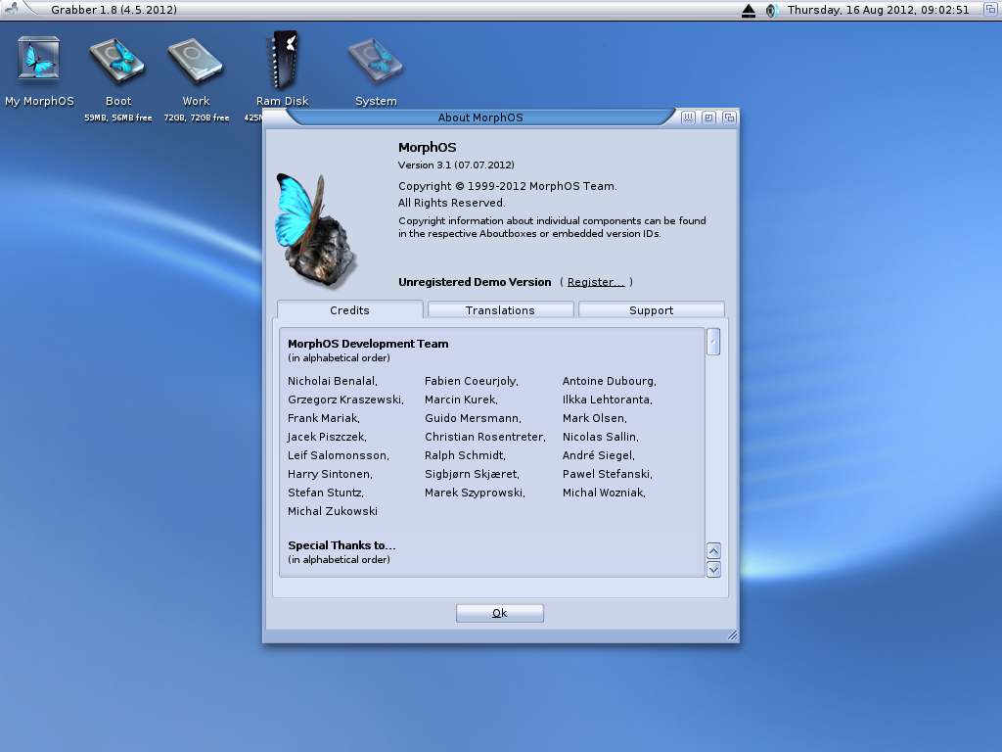
Task: Click the name Christian Rosentreter
Action: coord(485,437)
